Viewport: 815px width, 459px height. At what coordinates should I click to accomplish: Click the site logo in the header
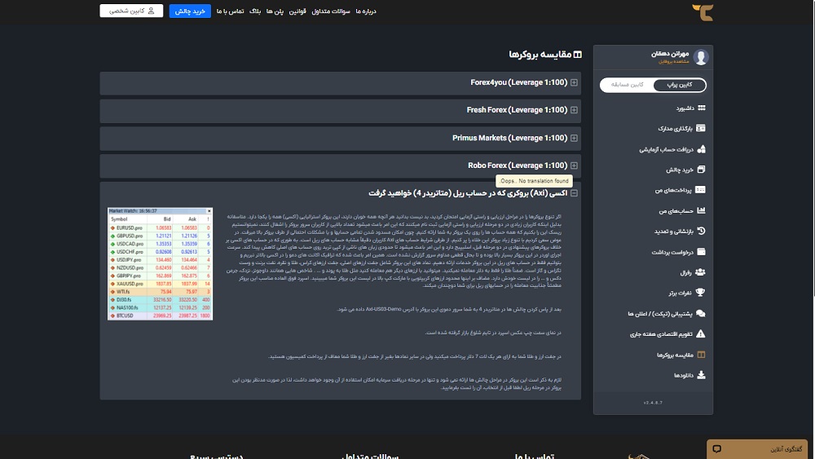[x=703, y=12]
